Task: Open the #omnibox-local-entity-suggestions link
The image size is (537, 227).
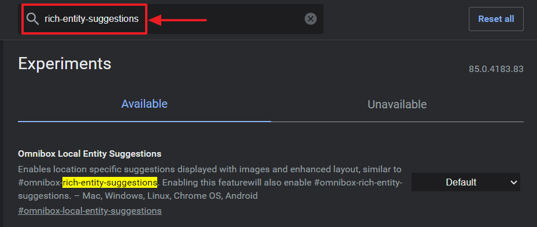Action: tap(90, 211)
